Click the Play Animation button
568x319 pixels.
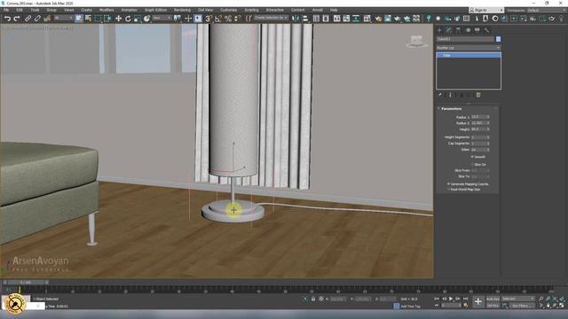click(451, 299)
